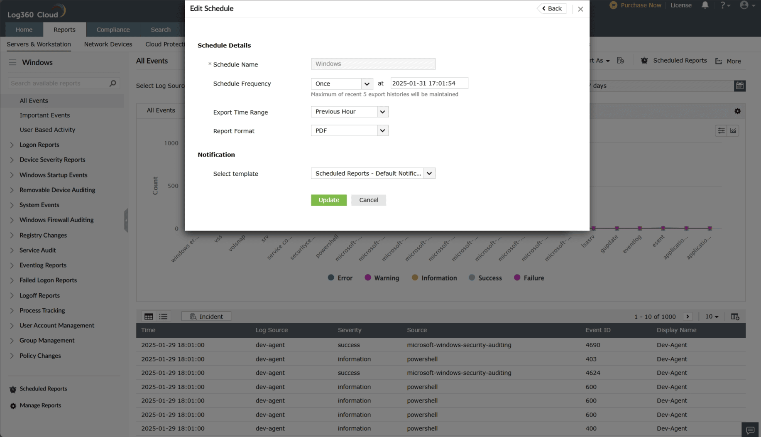Screen dimensions: 761x437
Task: Toggle the Error legend in the event chart
Action: [x=340, y=277]
